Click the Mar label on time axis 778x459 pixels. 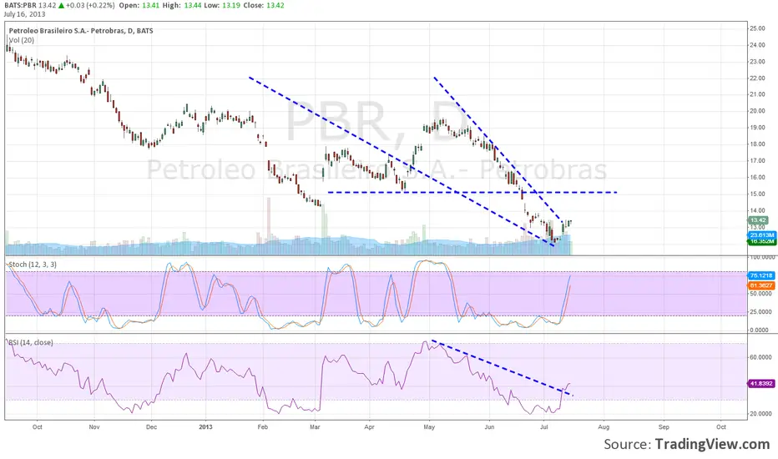(315, 426)
